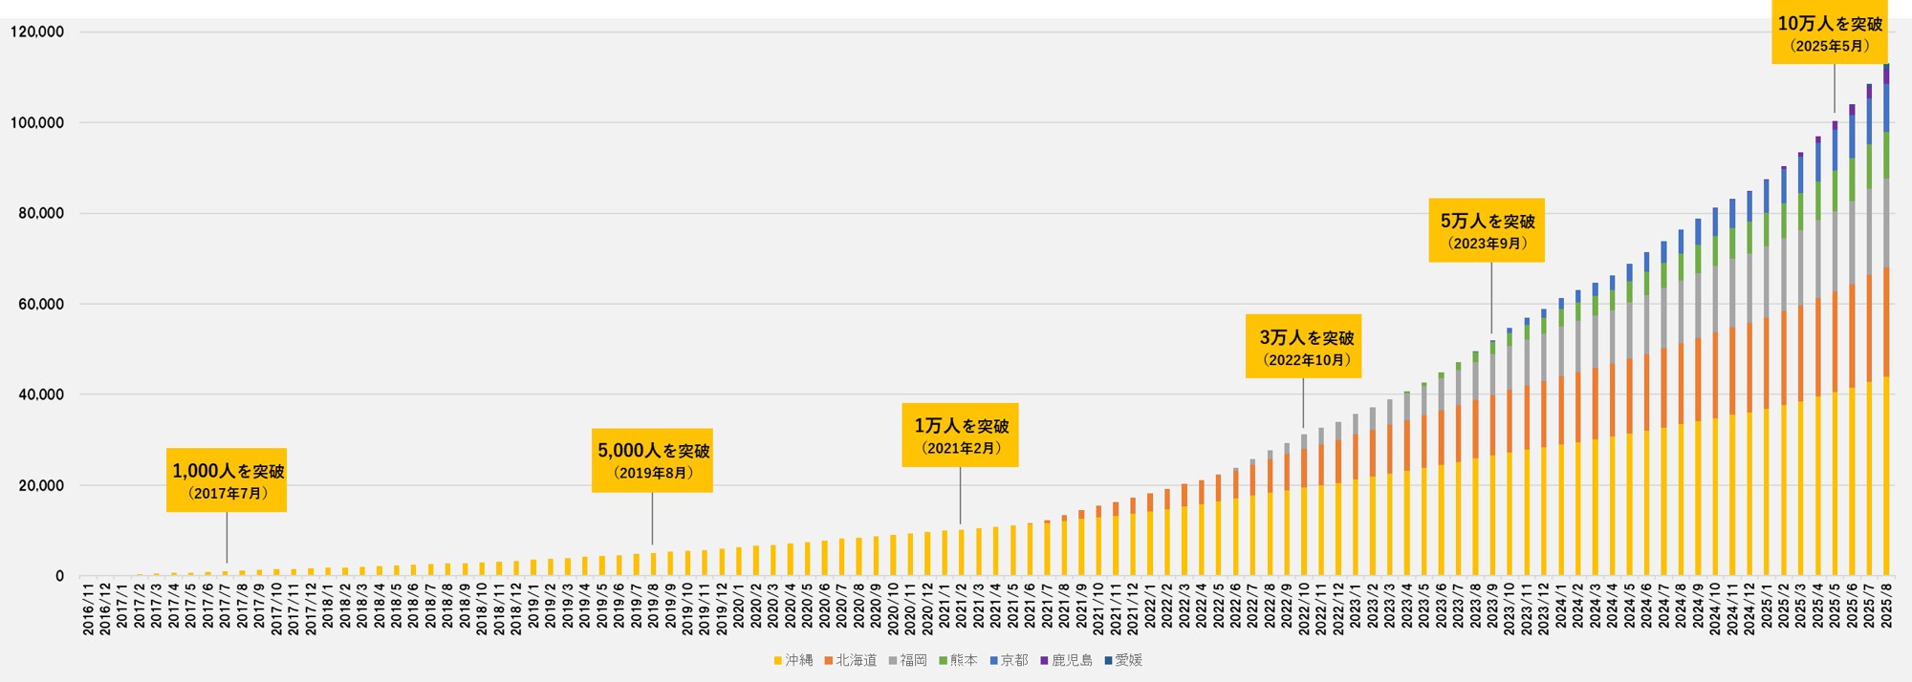The height and width of the screenshot is (682, 1912).
Task: Click the gray 福岡 segment of the 2025/8 bar
Action: (x=1886, y=223)
